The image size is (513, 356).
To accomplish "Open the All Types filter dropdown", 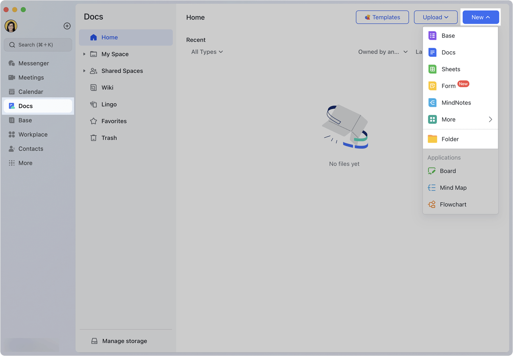I will [207, 52].
